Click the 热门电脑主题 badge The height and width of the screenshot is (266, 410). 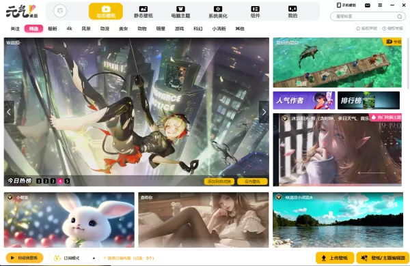(x=385, y=117)
